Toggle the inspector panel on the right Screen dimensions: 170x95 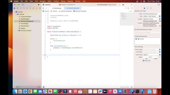pyautogui.click(x=159, y=5)
